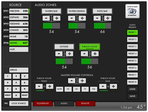Save the current audio preset
148x112 pixels.
tap(132, 96)
